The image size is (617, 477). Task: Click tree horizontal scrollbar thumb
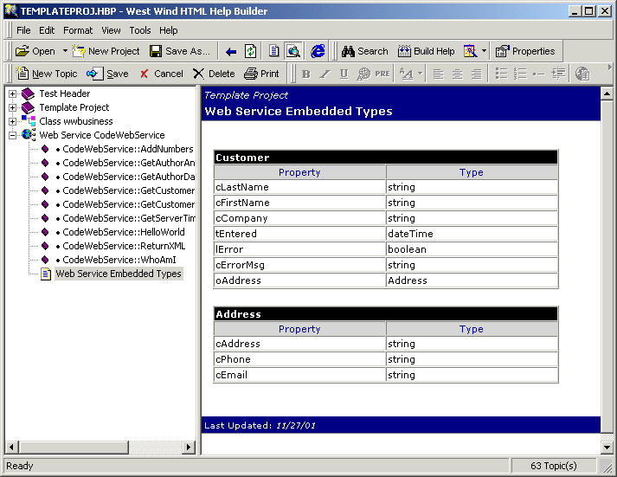click(x=74, y=447)
